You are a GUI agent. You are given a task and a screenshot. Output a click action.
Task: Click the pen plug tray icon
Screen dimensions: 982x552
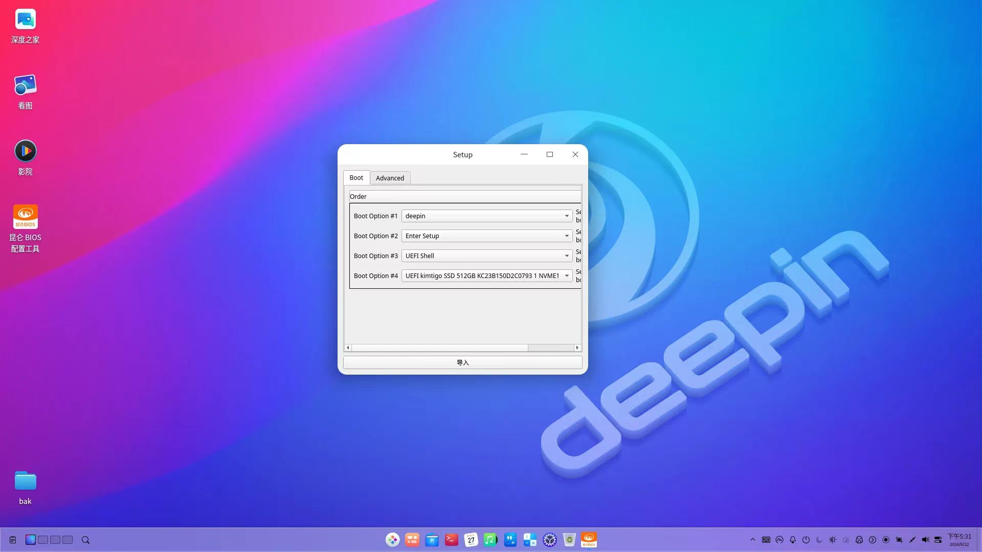click(x=912, y=540)
